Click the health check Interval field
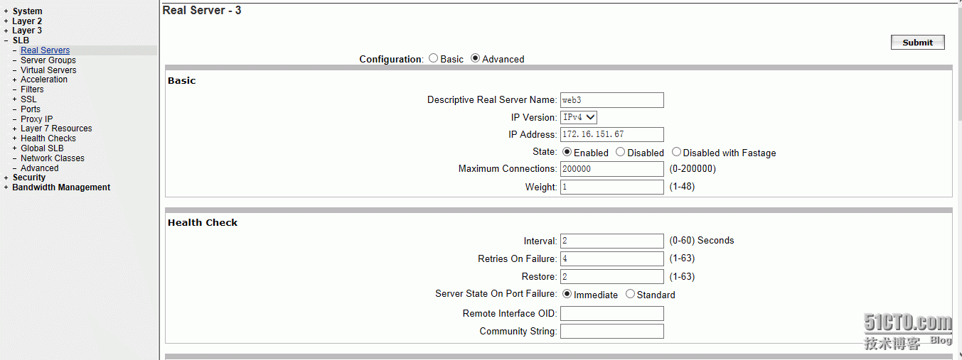The width and height of the screenshot is (962, 360). [612, 241]
